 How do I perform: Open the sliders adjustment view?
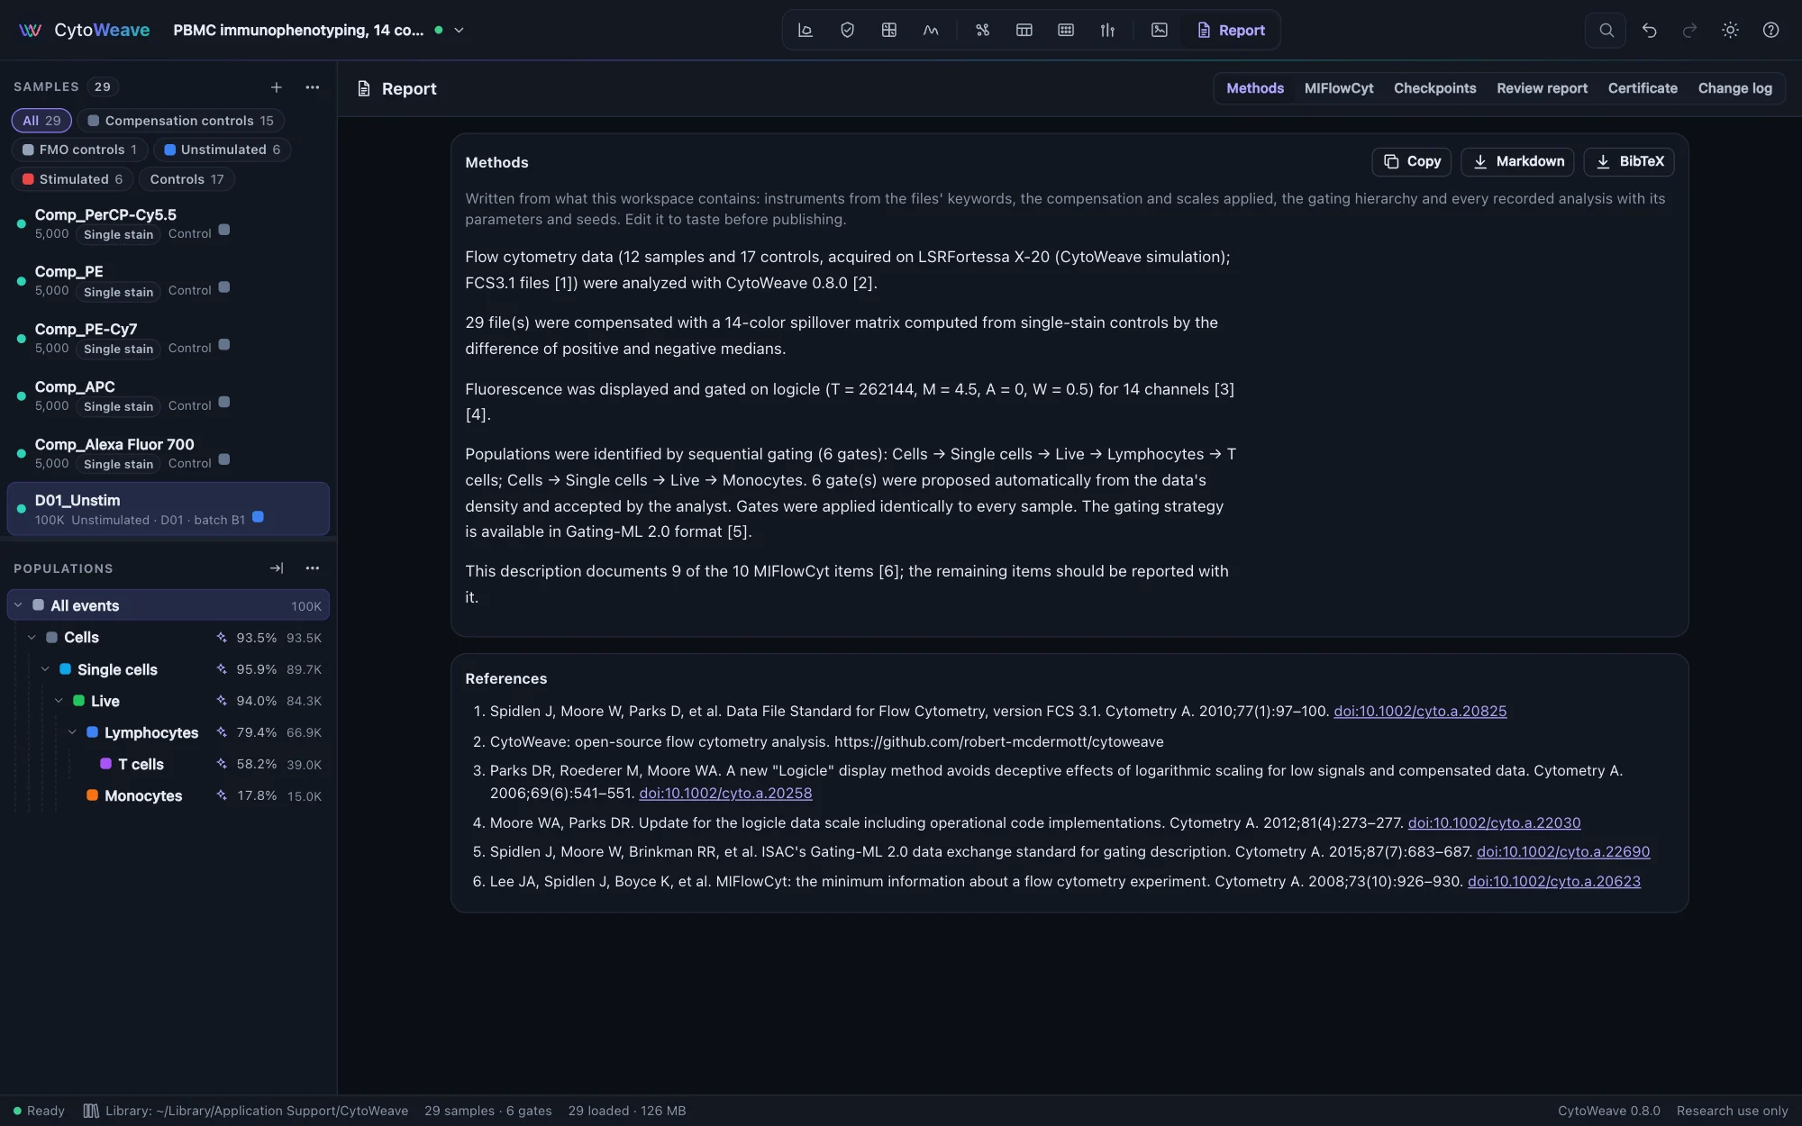[1107, 30]
